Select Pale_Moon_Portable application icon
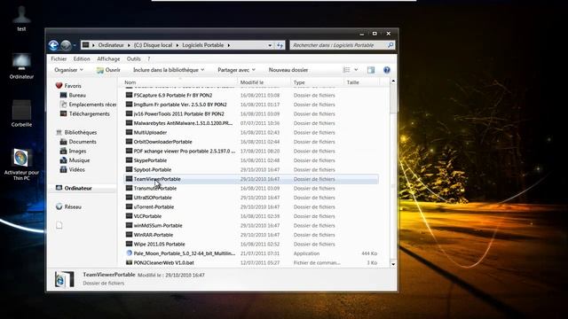Screen dimensions: 568x319 129,253
